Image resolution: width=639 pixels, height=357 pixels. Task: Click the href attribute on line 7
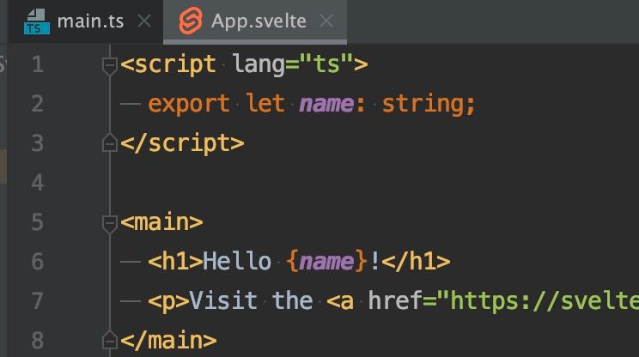[x=395, y=300]
